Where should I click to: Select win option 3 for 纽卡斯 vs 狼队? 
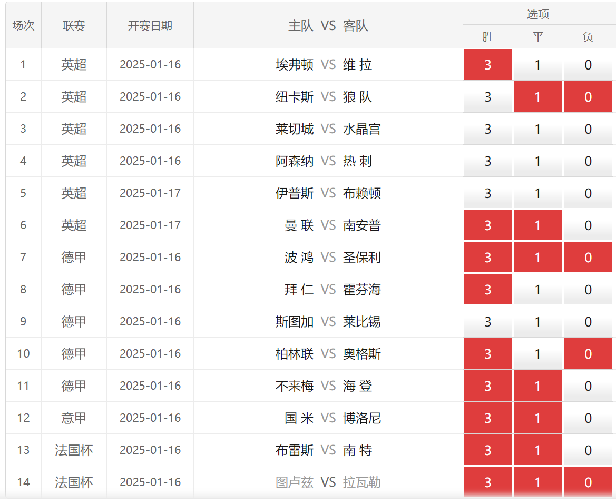pos(487,96)
